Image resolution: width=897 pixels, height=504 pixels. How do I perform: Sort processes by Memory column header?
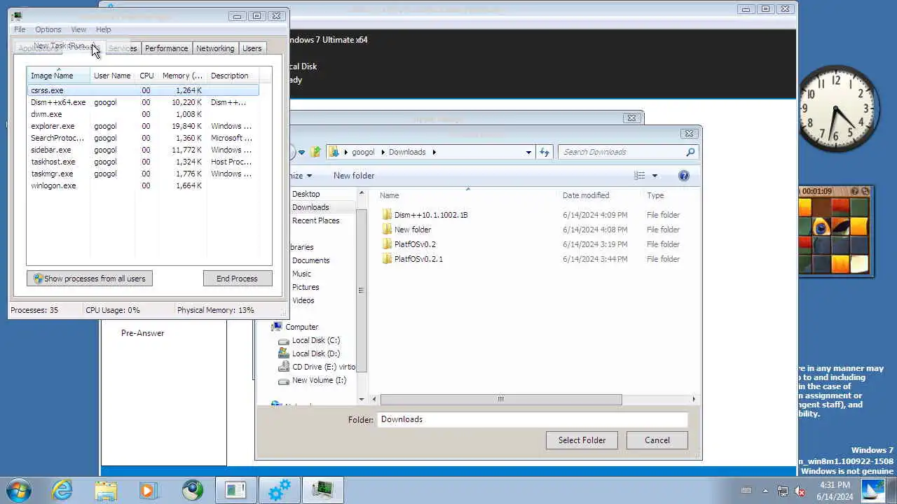click(182, 76)
